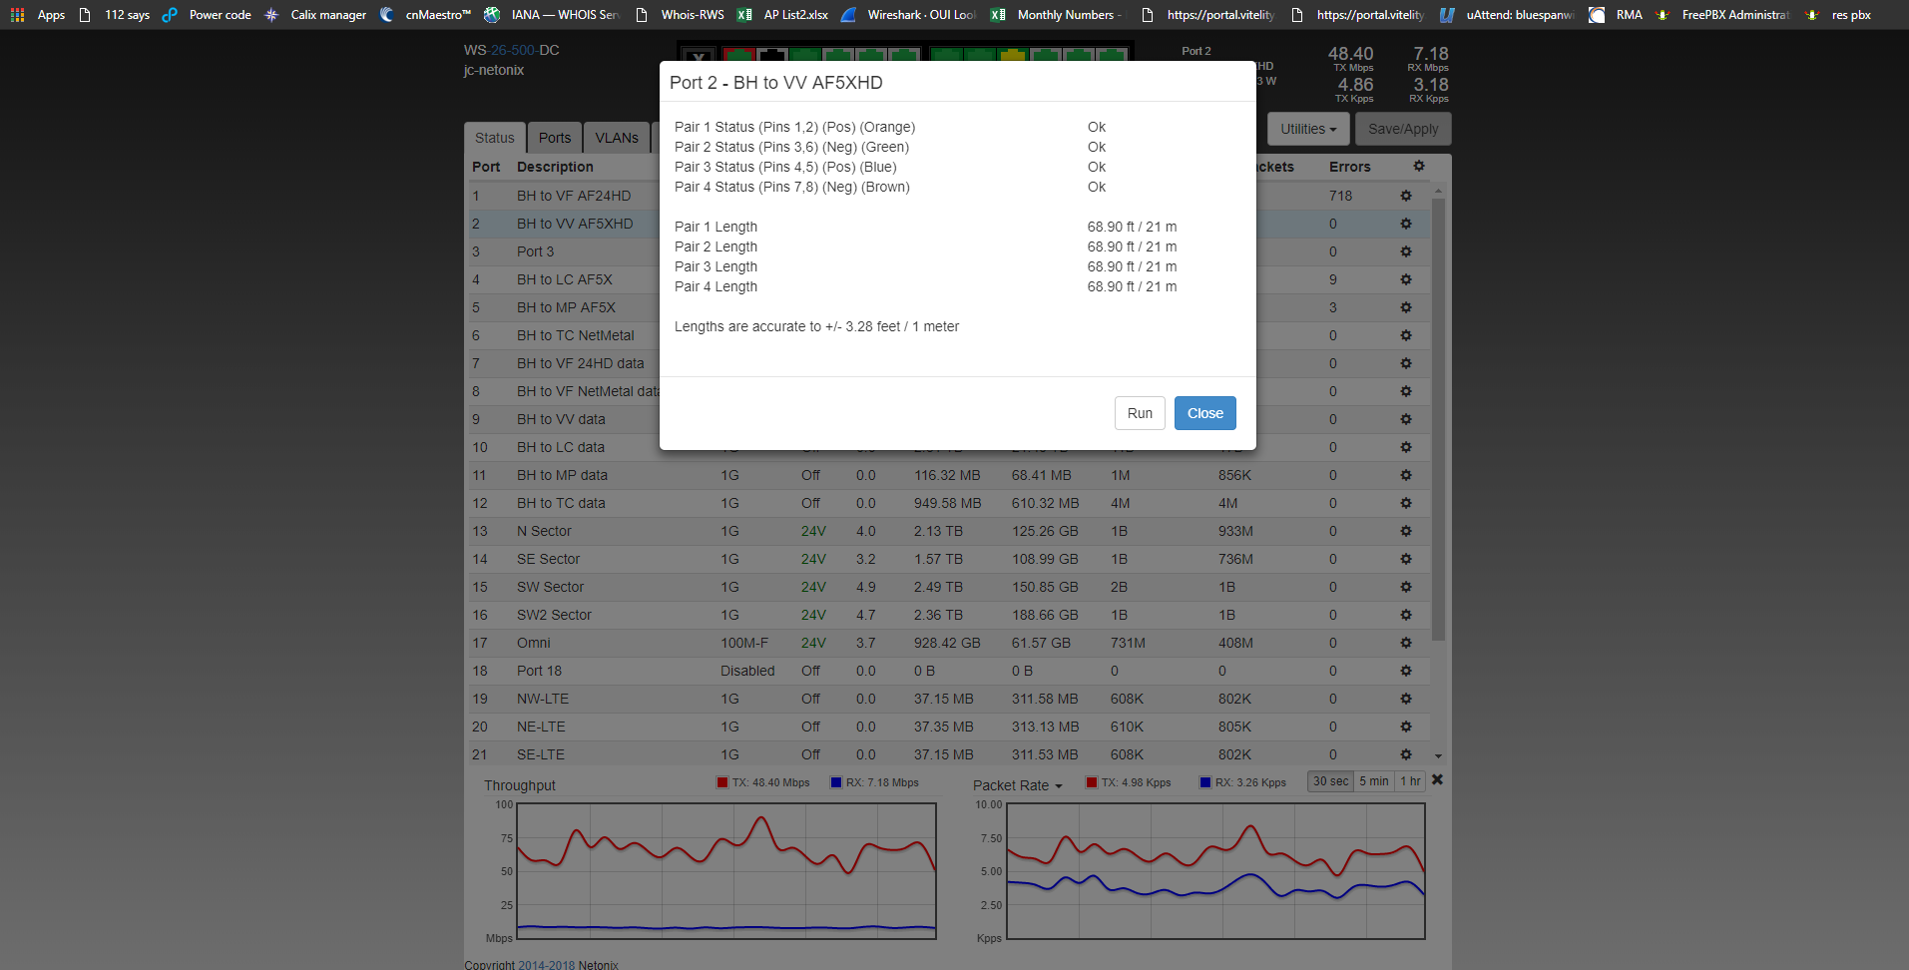Run the cable diagnostics test again
Viewport: 1909px width, 970px height.
click(x=1139, y=413)
